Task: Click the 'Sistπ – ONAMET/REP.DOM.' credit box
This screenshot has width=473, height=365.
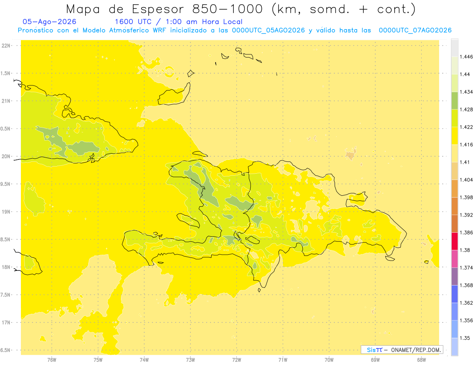Action: (x=402, y=350)
